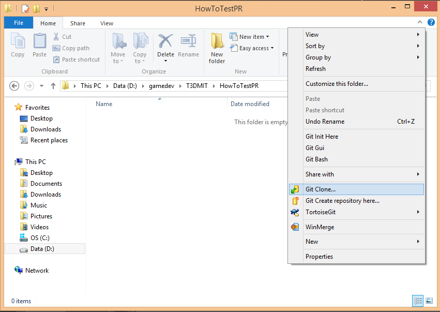Viewport: 440px width, 312px height.
Task: Open the Easy access dropdown
Action: pos(251,48)
